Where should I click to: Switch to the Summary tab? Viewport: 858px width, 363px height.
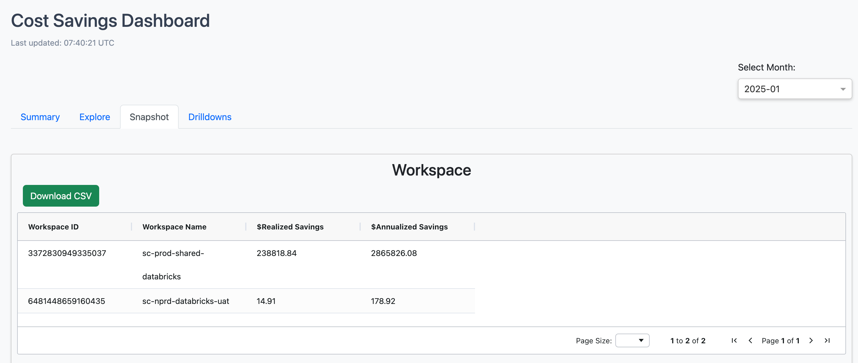point(40,117)
